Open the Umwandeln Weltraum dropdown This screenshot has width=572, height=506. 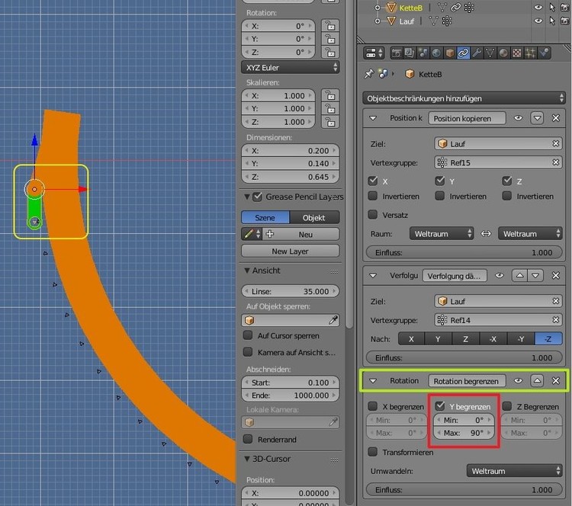click(x=514, y=471)
